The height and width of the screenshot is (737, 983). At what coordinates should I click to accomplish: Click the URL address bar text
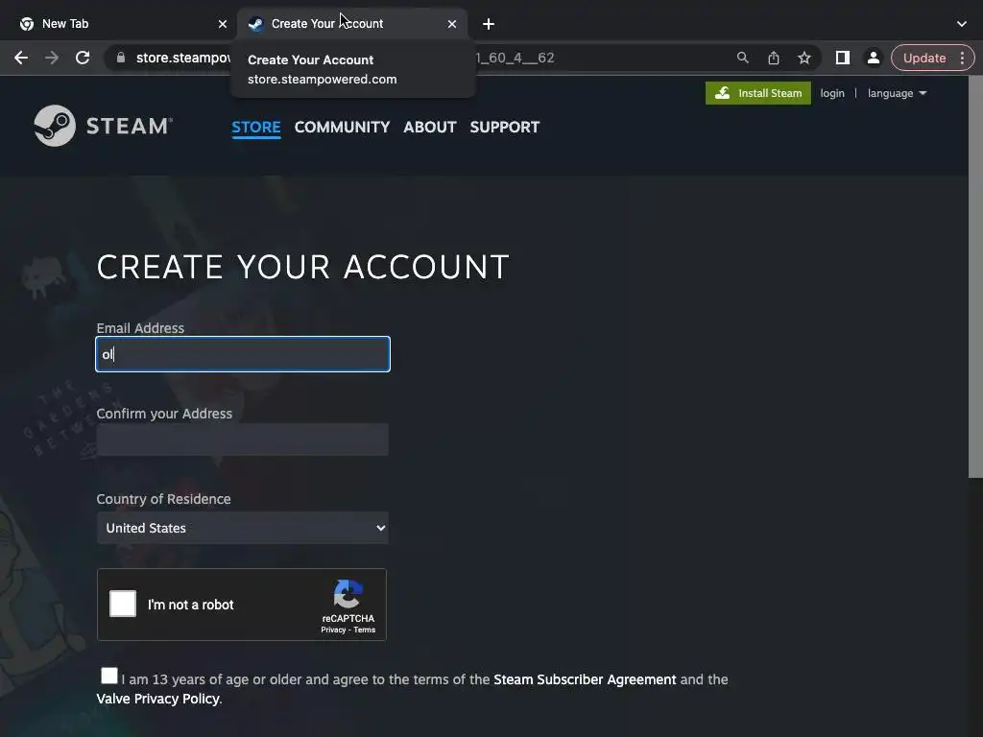pos(183,58)
